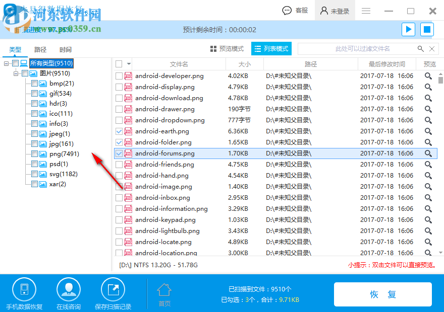Image resolution: width=444 pixels, height=312 pixels.
Task: Click PNG file icon of android-information.png
Action: pos(128,209)
